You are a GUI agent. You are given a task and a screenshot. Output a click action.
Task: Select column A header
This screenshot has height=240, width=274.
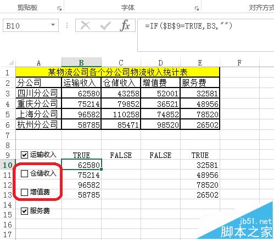coord(38,63)
